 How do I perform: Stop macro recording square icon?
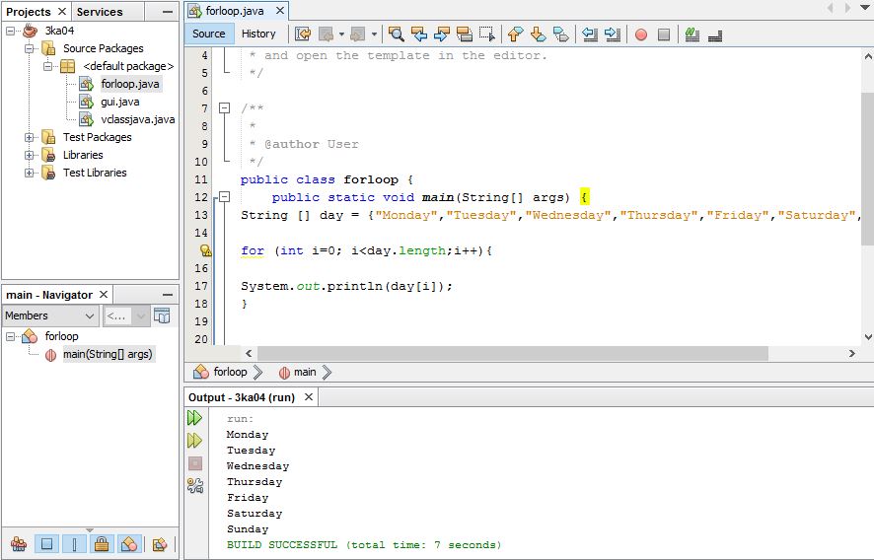click(x=663, y=35)
